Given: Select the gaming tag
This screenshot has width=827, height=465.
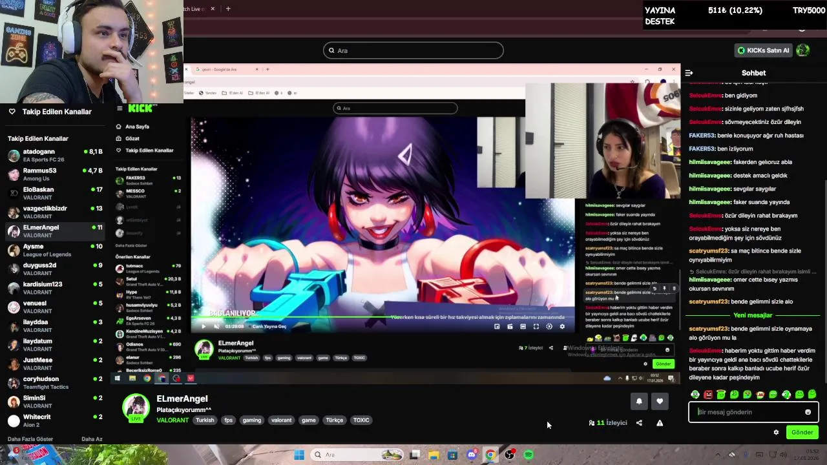Looking at the screenshot, I should (x=252, y=420).
